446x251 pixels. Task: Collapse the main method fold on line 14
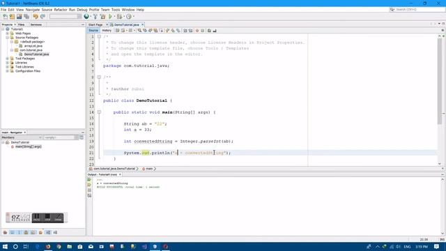coord(99,112)
